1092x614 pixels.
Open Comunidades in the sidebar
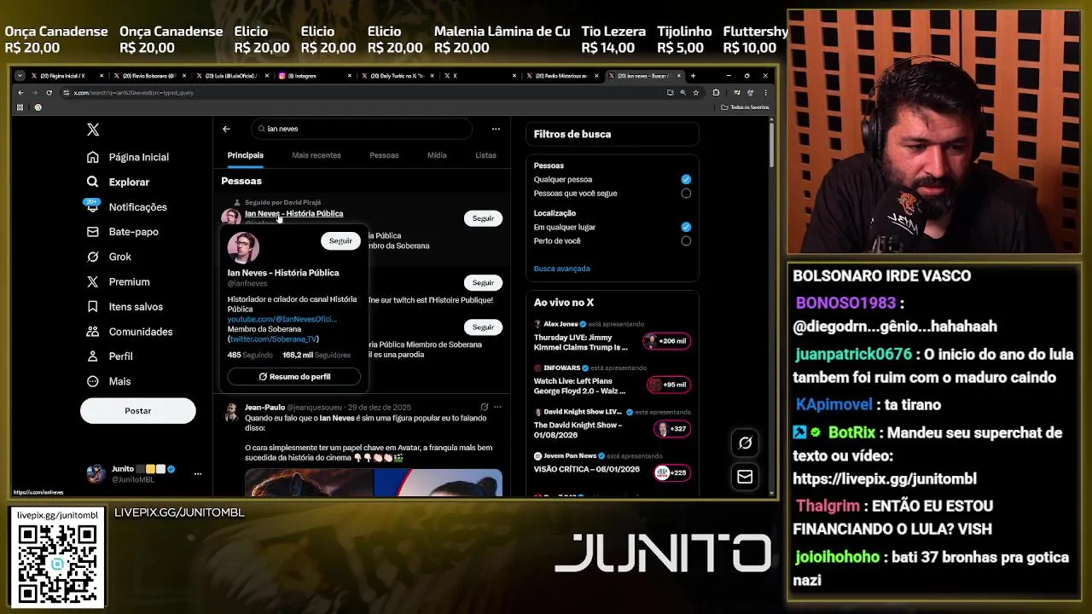point(129,331)
